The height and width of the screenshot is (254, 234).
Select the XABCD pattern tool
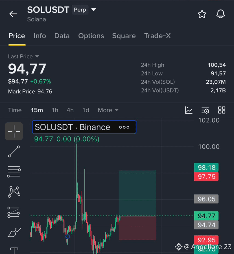click(x=14, y=192)
